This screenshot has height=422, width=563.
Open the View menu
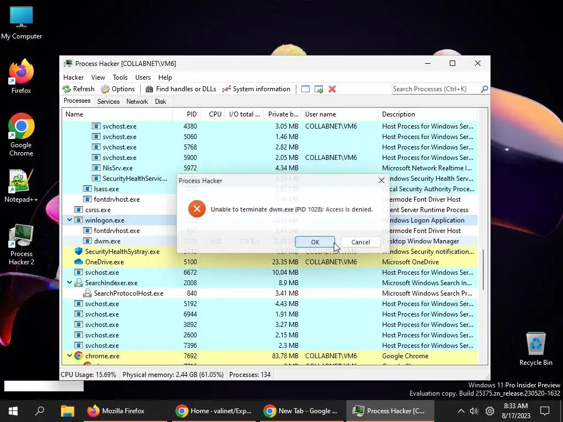pos(98,77)
